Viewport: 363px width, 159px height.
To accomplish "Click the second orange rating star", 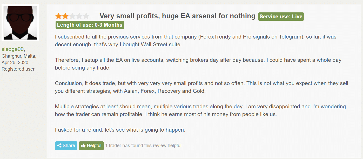I will pyautogui.click(x=65, y=16).
